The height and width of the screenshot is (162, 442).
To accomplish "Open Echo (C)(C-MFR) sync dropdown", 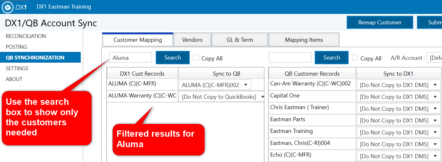I will [398, 156].
